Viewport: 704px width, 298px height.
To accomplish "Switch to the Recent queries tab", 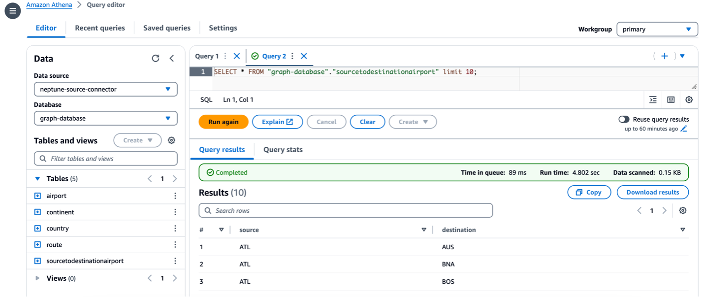I will pos(99,28).
